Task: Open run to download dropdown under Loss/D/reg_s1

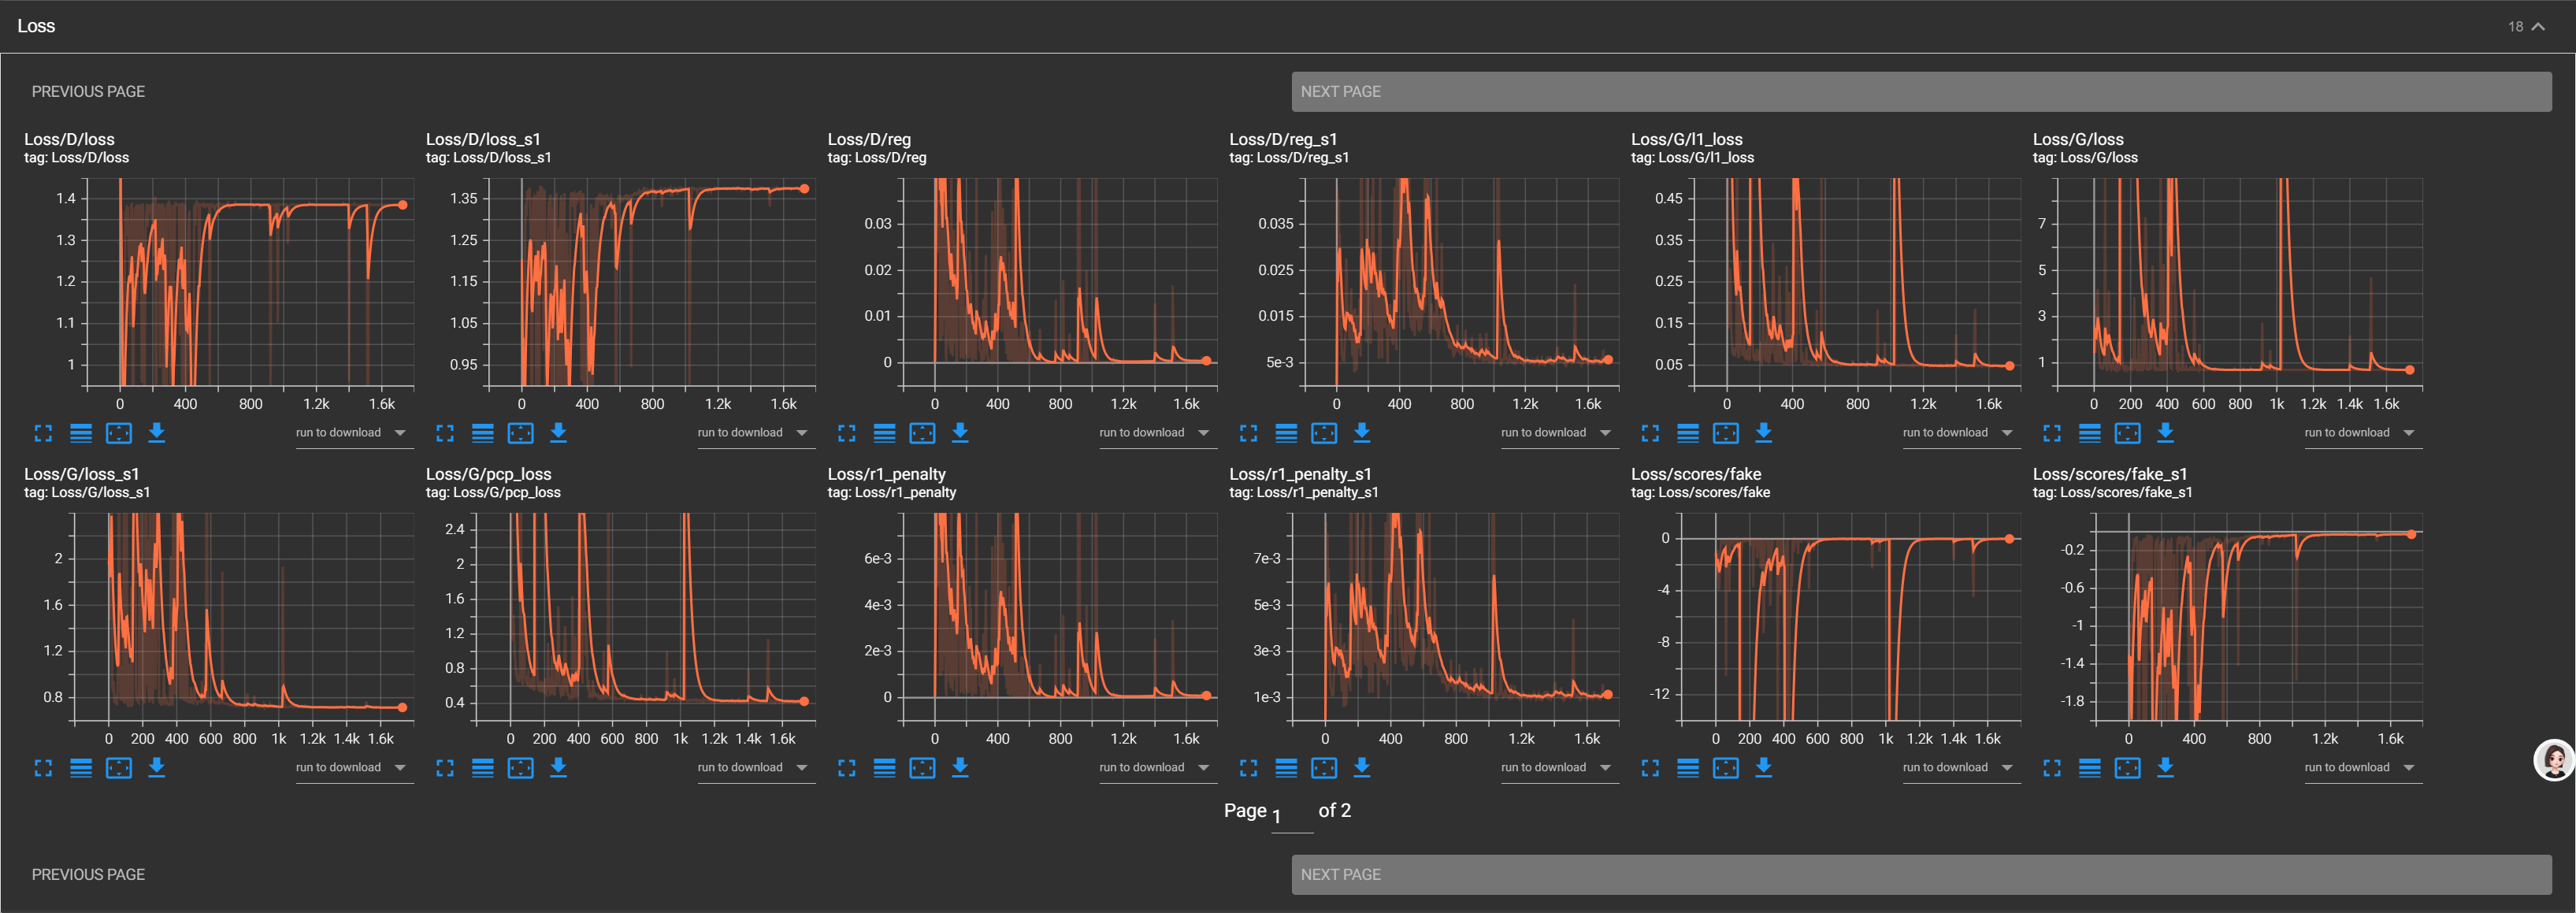Action: coord(1557,433)
